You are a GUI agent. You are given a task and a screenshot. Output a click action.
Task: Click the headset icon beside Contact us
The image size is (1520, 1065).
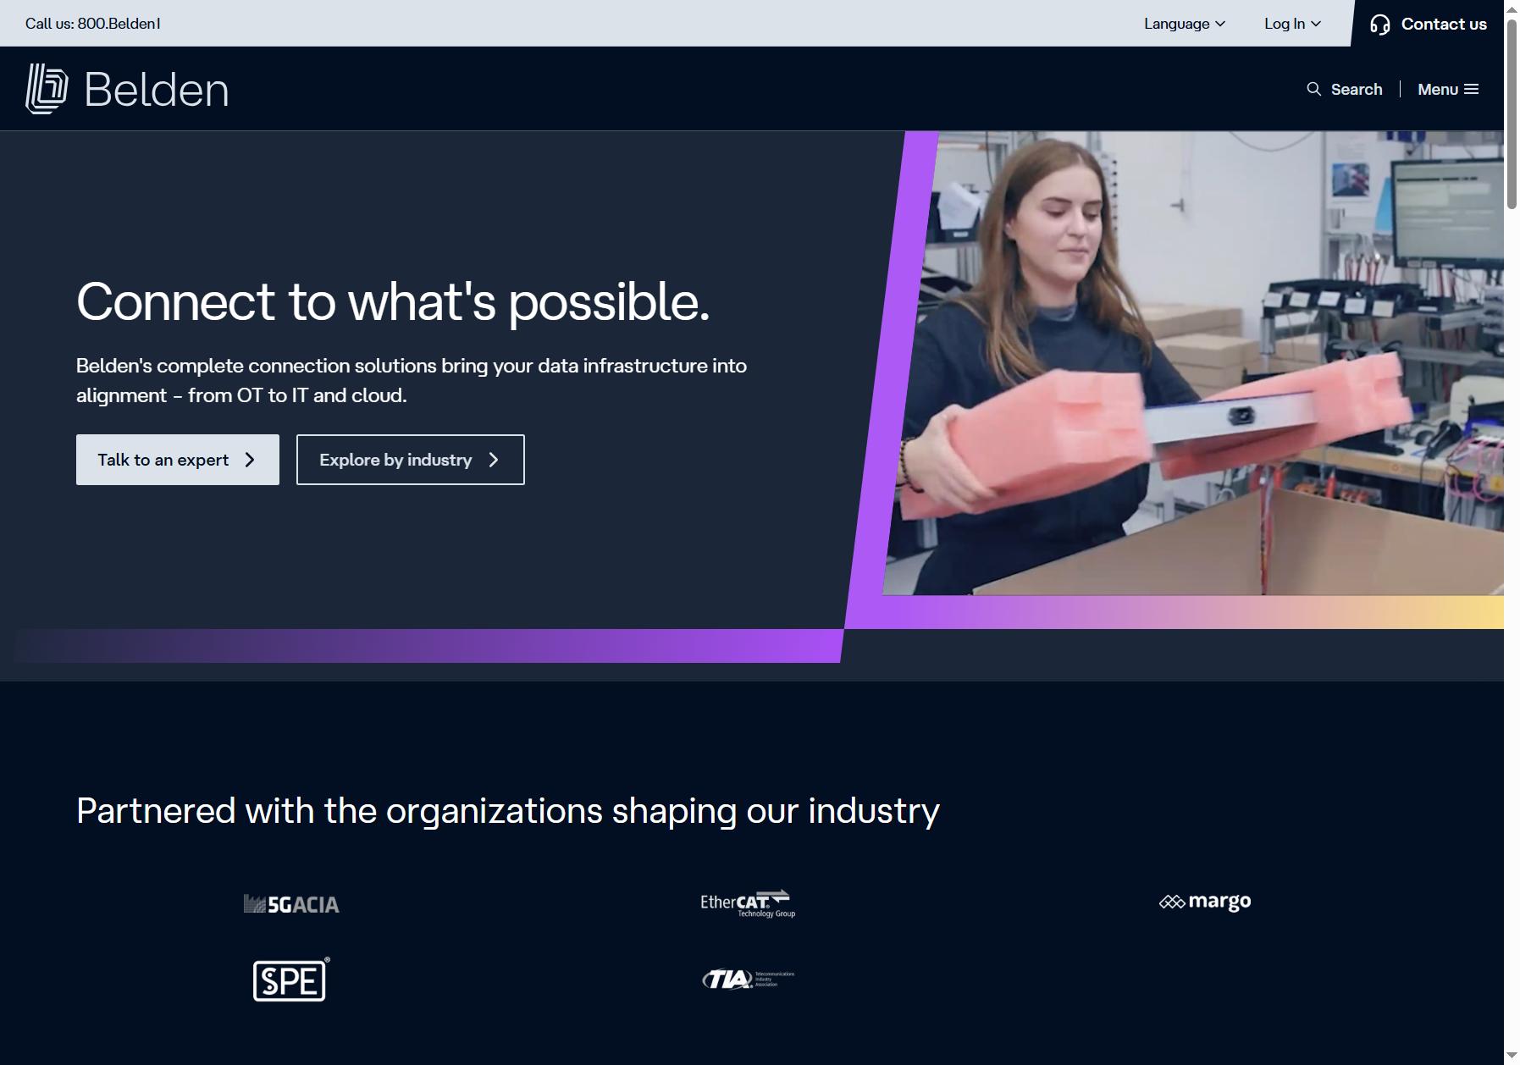click(1379, 25)
